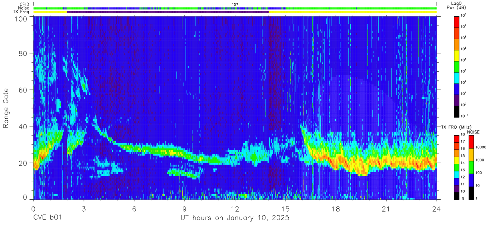This screenshot has width=491, height=226.
Task: Select red top segment of TX FRQ colorbar
Action: pos(457,139)
